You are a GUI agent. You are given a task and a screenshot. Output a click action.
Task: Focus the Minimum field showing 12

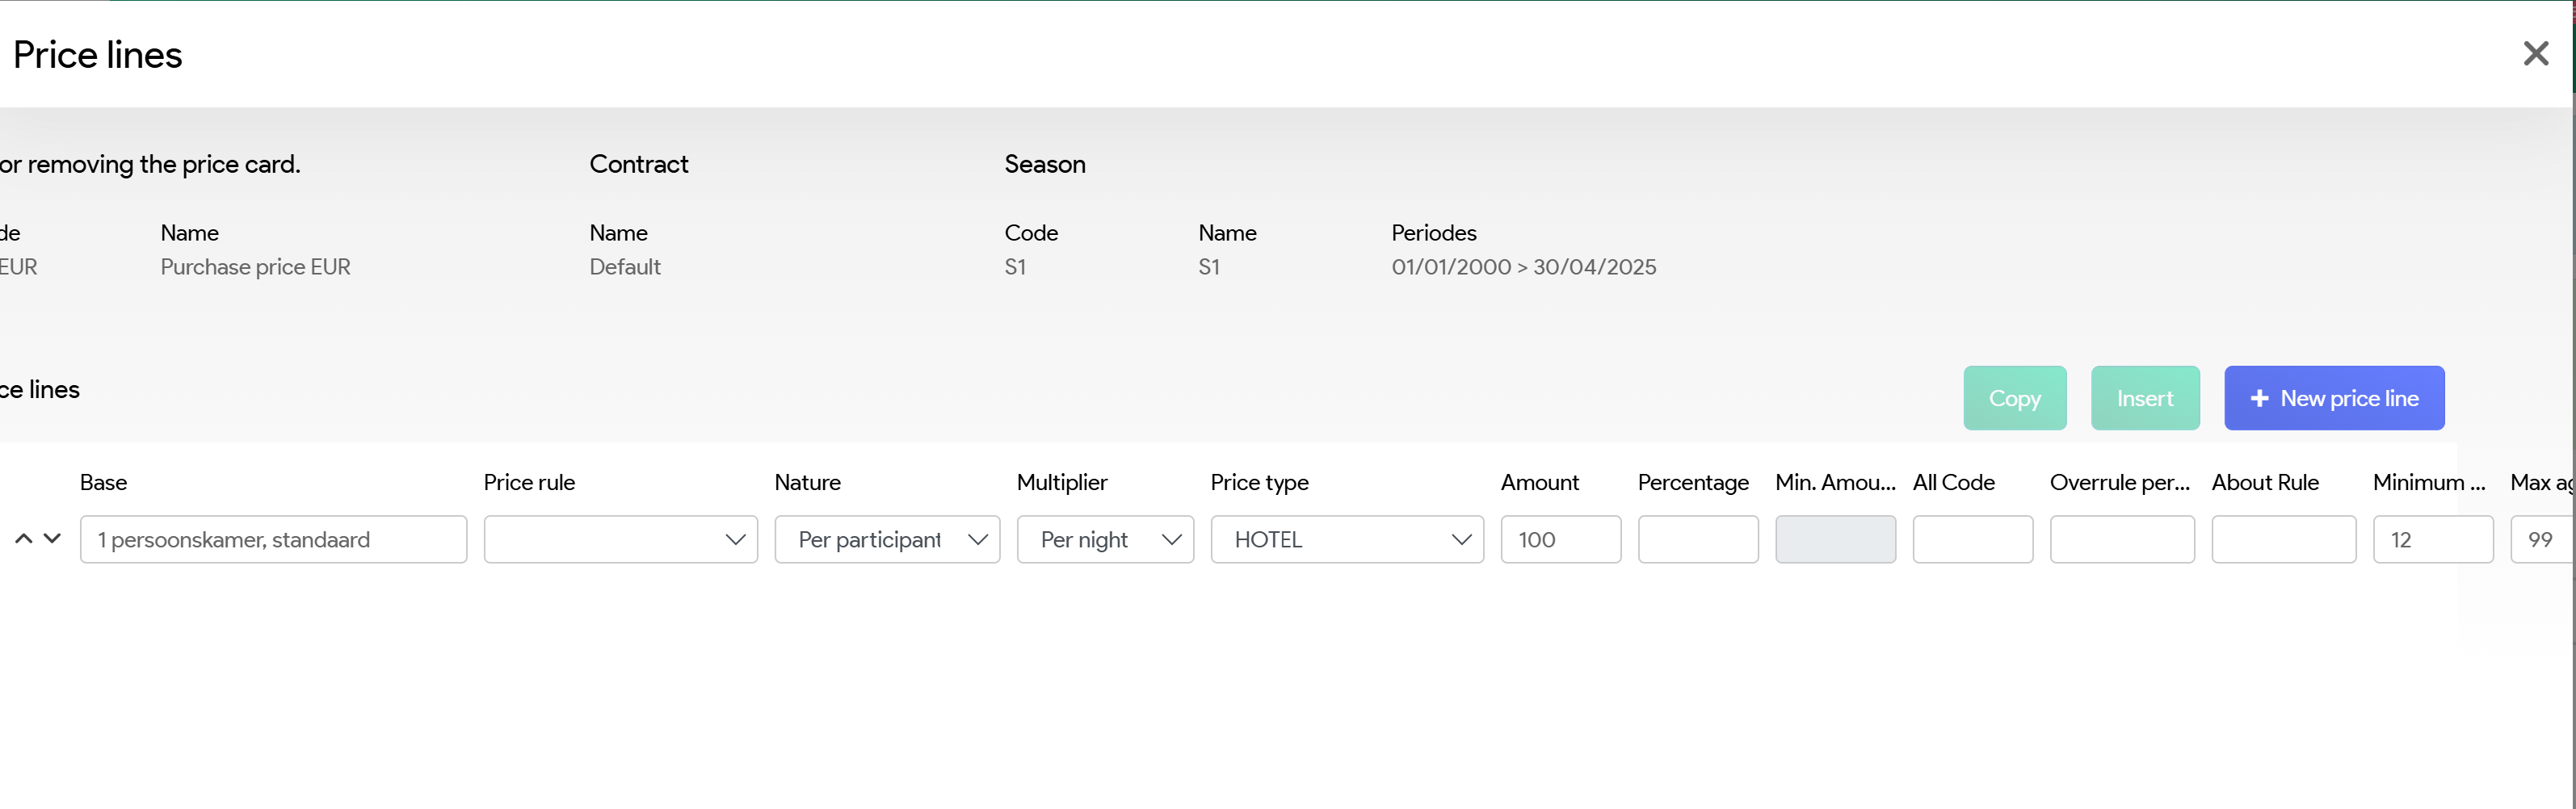(x=2432, y=540)
